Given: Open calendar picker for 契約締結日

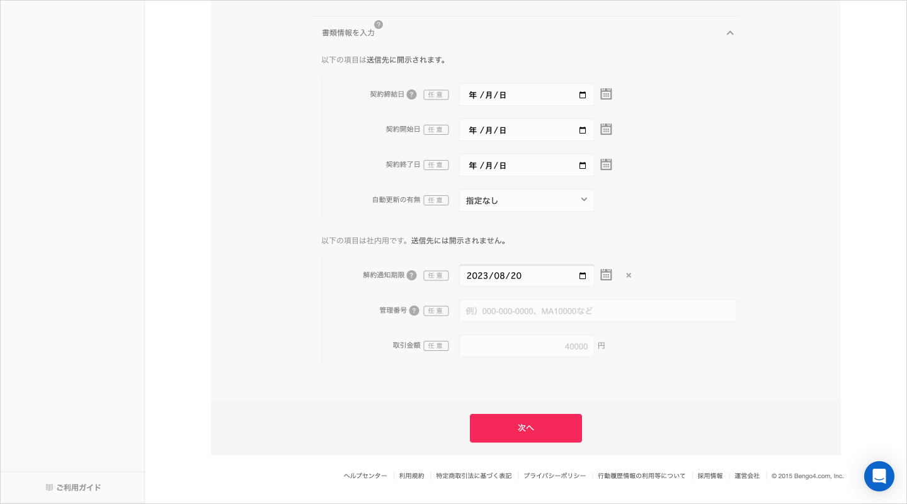Looking at the screenshot, I should pyautogui.click(x=606, y=94).
